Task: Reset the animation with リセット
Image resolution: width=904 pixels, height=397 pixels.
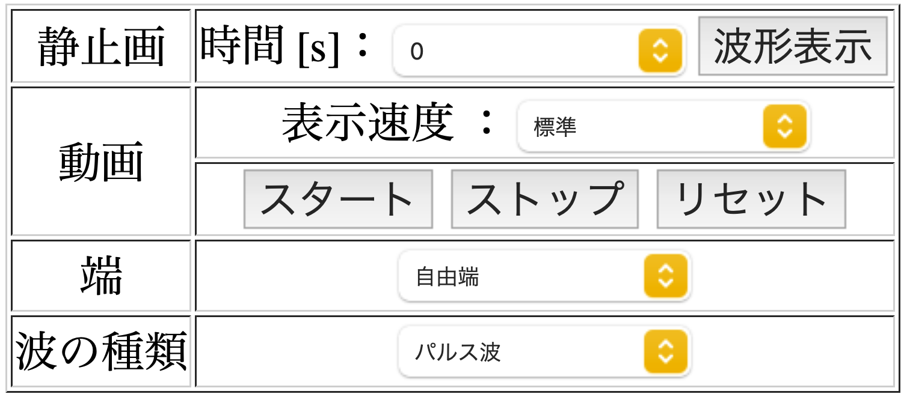Action: click(x=751, y=199)
